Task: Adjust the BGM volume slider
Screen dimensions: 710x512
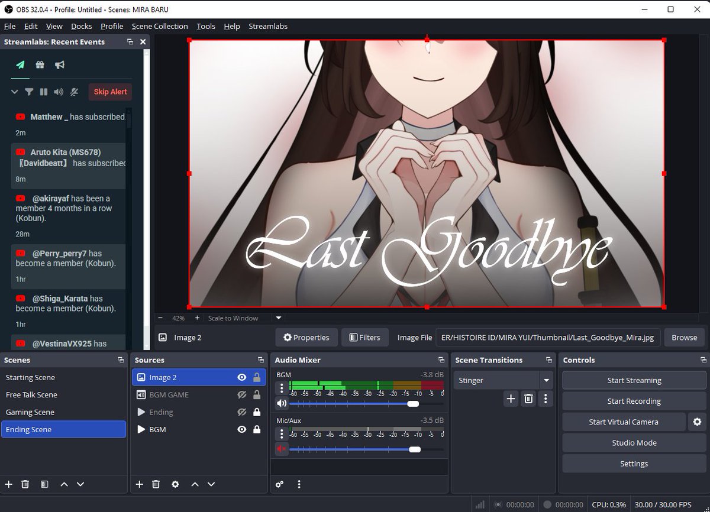Action: (x=367, y=404)
